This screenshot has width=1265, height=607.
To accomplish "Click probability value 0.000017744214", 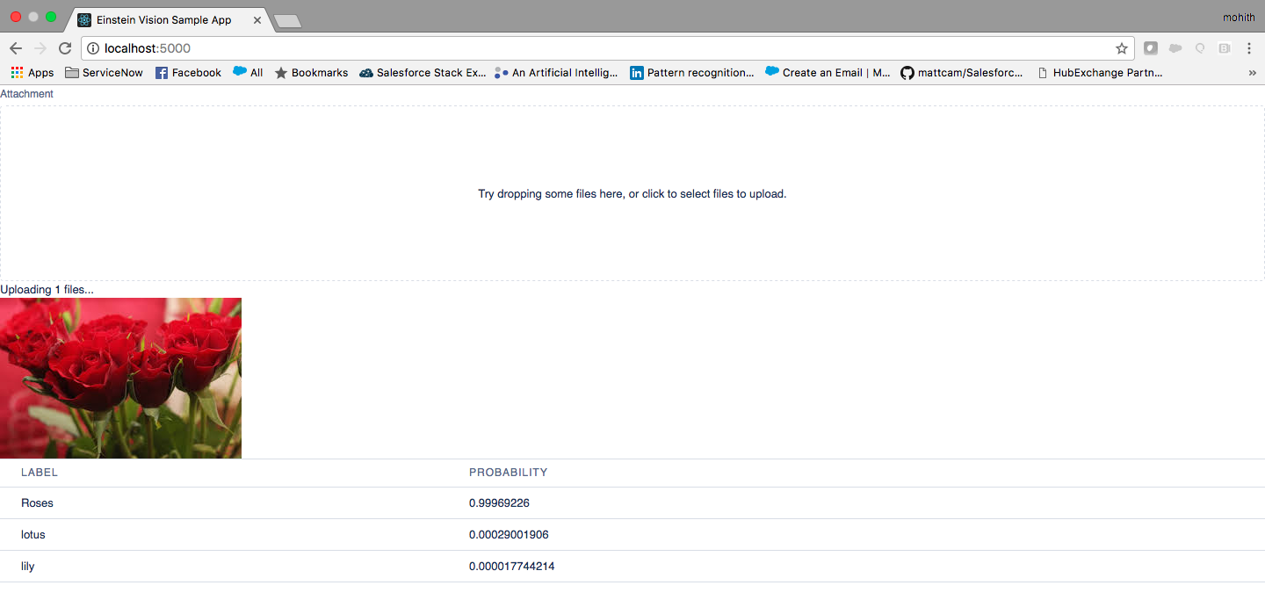I will tap(511, 567).
